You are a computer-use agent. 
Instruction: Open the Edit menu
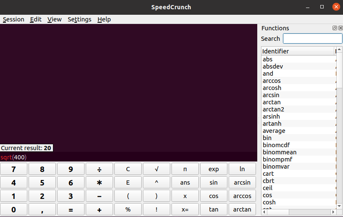pyautogui.click(x=36, y=19)
